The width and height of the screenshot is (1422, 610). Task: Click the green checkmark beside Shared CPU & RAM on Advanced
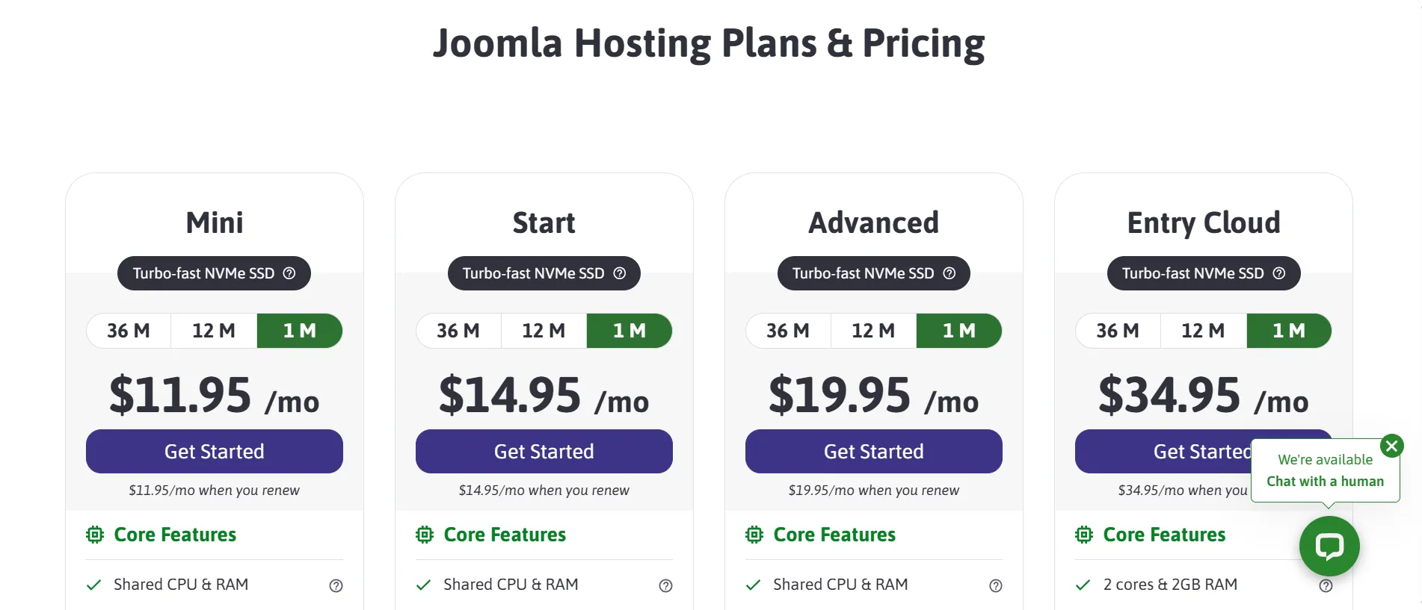click(751, 585)
